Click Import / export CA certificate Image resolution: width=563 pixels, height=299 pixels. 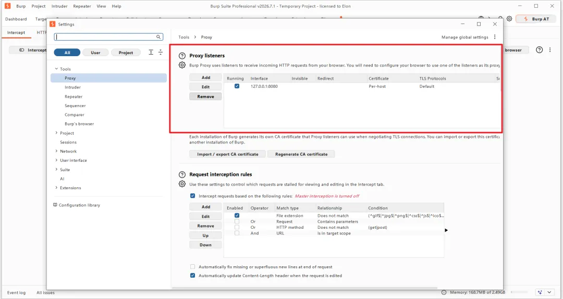(x=228, y=154)
